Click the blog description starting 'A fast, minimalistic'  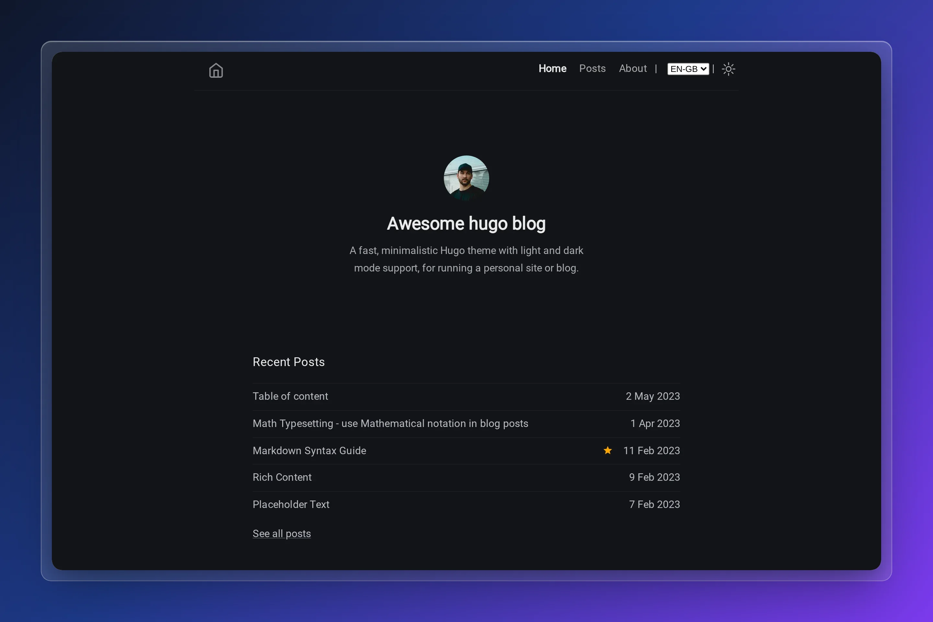tap(466, 259)
